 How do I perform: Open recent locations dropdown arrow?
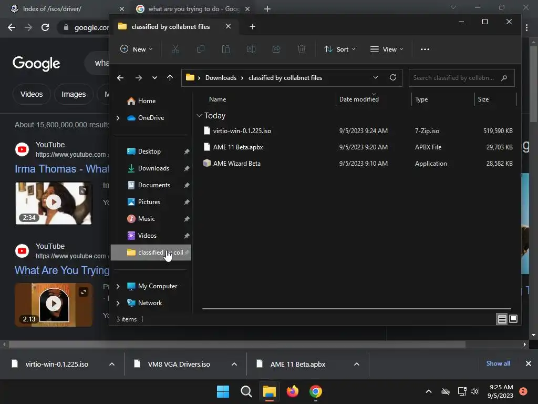[x=155, y=78]
